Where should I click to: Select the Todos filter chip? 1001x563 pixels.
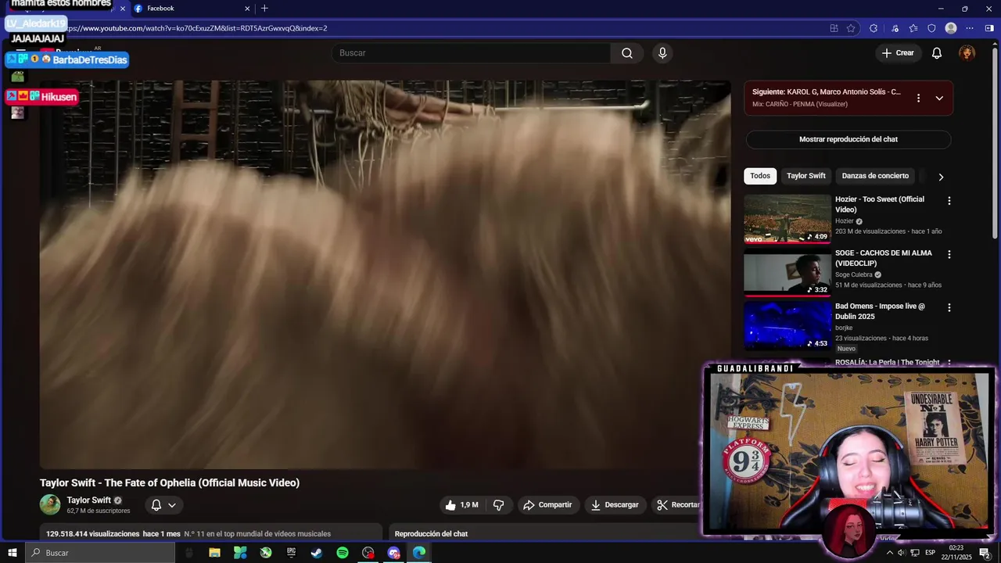[760, 176]
